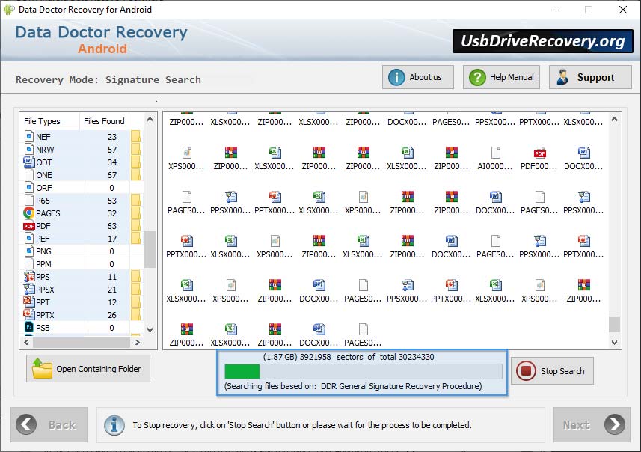Viewport: 641px width, 452px height.
Task: Click the ODT Word document icon
Action: pyautogui.click(x=28, y=162)
